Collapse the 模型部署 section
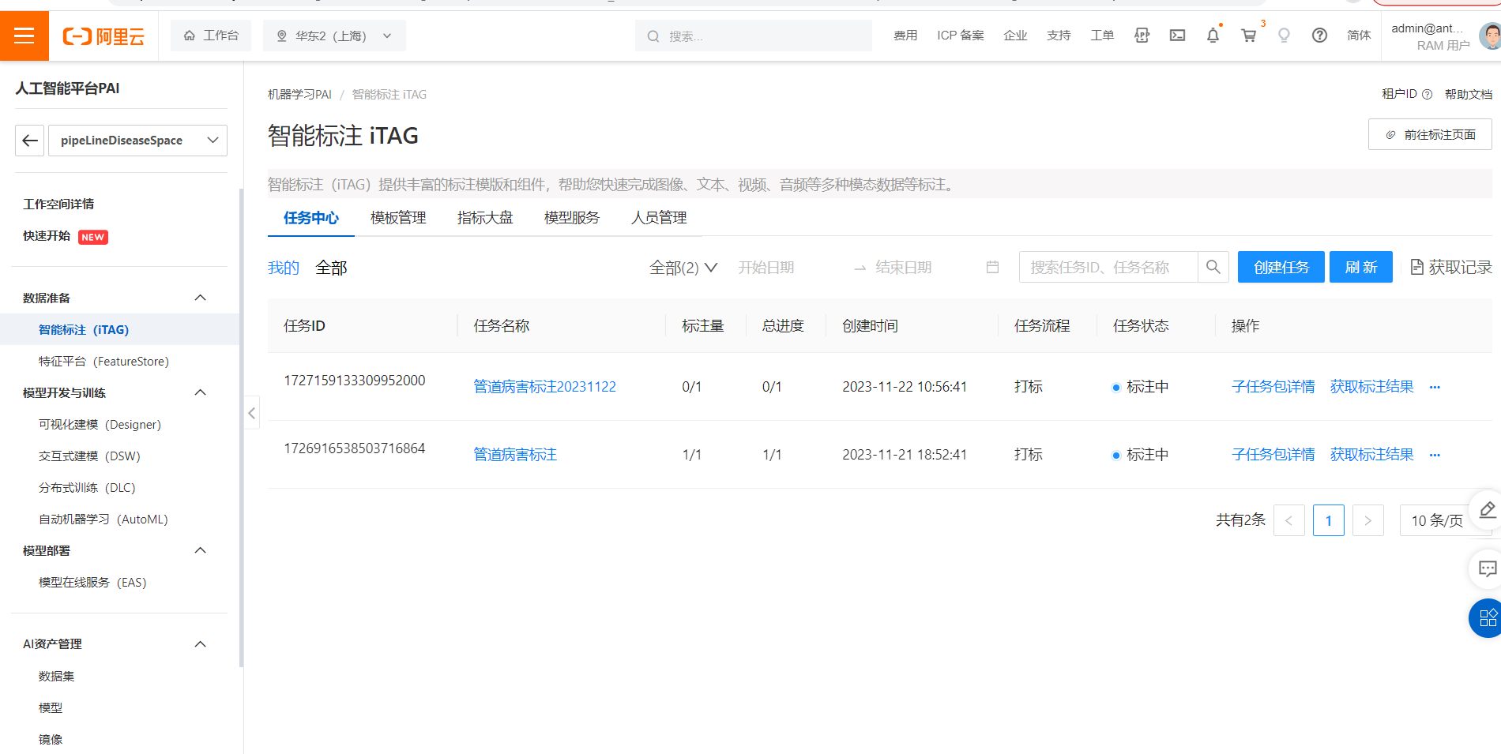The height and width of the screenshot is (754, 1501). point(201,550)
